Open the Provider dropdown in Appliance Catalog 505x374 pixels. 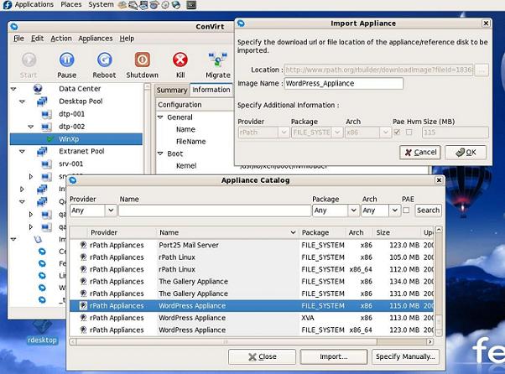(x=92, y=210)
